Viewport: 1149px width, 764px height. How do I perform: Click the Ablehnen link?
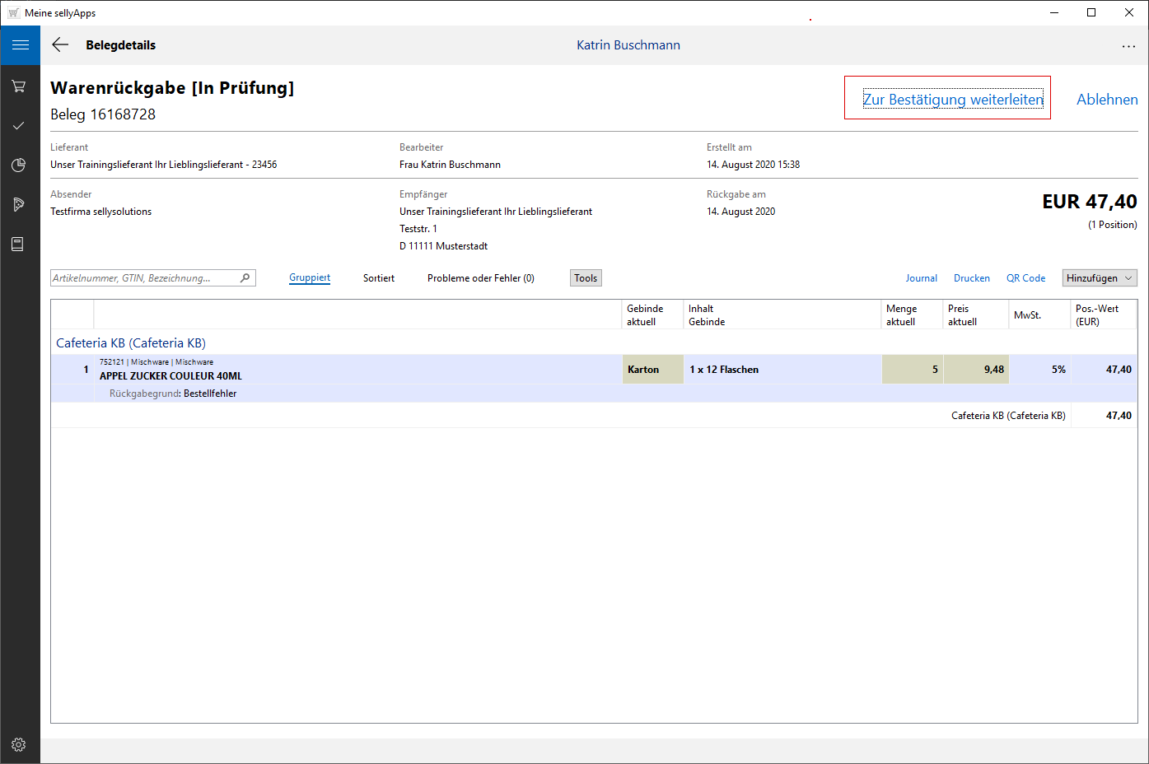(x=1107, y=100)
